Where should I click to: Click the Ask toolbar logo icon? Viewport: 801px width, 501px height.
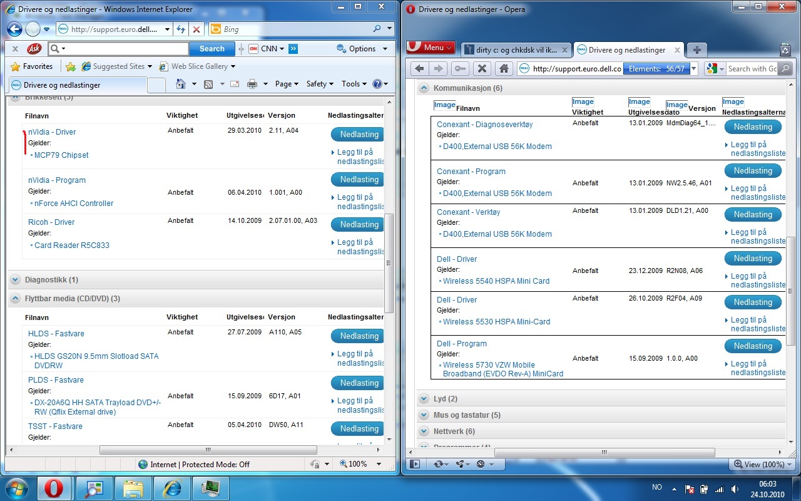click(34, 48)
